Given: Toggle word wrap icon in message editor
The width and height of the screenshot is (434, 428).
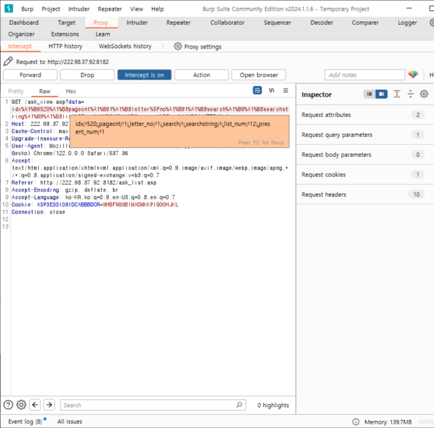Looking at the screenshot, I should click(257, 90).
